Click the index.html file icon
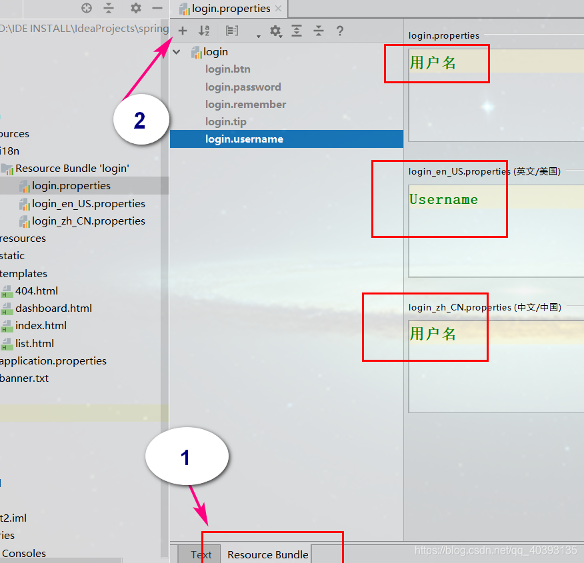 7,326
